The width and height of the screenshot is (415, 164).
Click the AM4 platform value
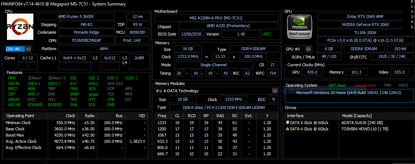click(x=104, y=49)
